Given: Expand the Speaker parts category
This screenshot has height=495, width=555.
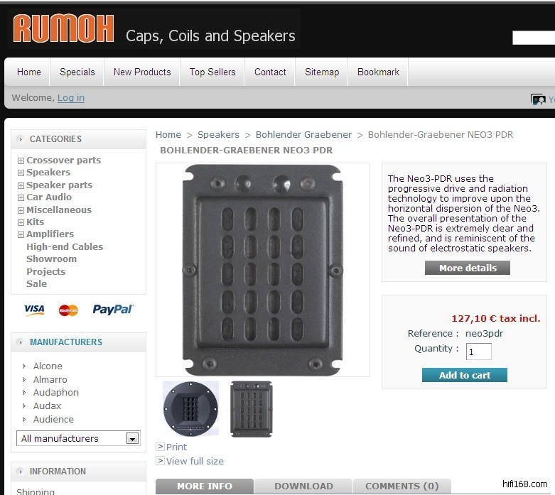Looking at the screenshot, I should point(21,185).
